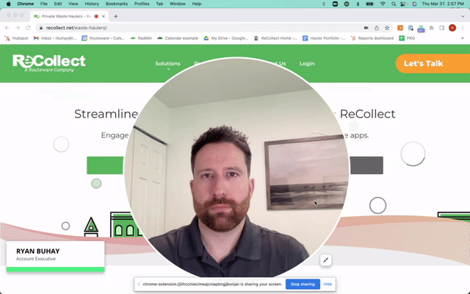Click the microphone menu bar icon
470x294 pixels.
324,4
